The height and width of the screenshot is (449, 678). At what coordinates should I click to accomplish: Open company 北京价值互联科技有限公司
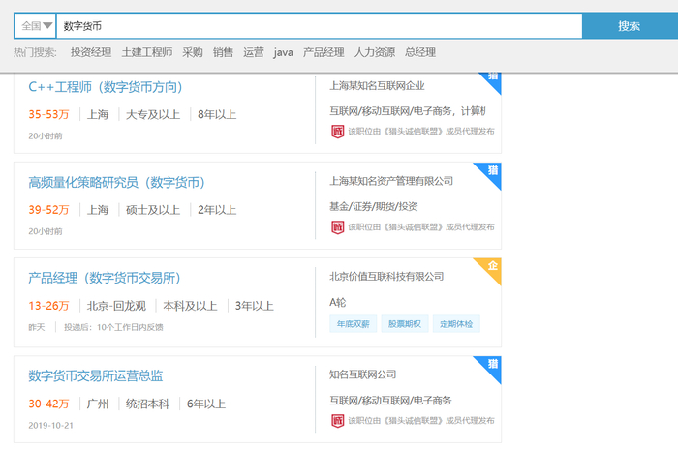[386, 277]
